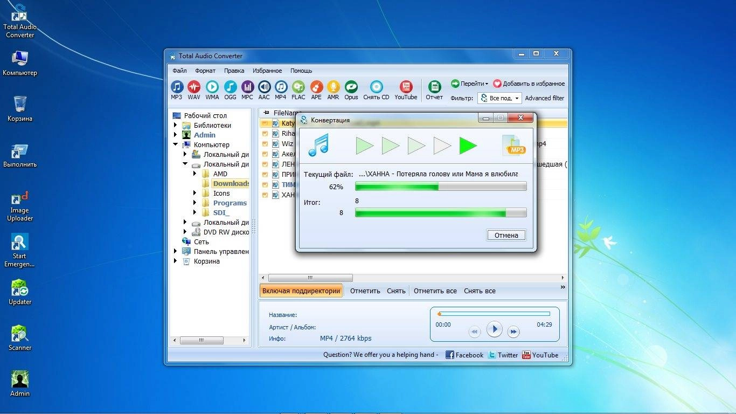Open the Снять CD ripping tool
Image resolution: width=736 pixels, height=414 pixels.
(x=376, y=90)
